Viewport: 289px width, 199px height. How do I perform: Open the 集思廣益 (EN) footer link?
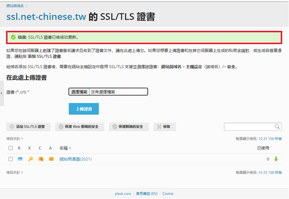pos(147,193)
